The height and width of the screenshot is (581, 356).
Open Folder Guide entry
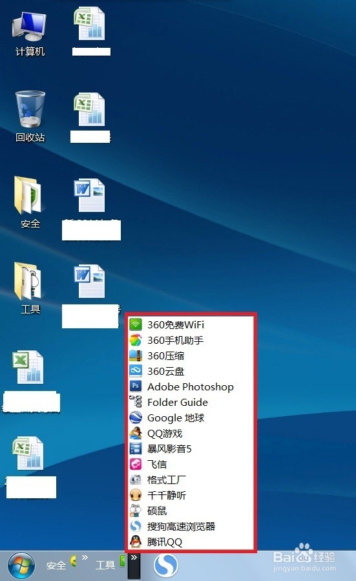point(191,403)
